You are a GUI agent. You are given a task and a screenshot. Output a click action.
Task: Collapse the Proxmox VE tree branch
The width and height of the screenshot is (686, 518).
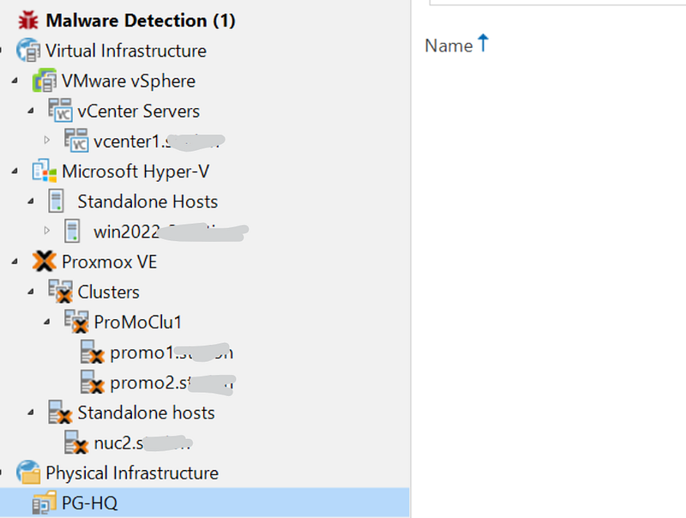tap(15, 262)
